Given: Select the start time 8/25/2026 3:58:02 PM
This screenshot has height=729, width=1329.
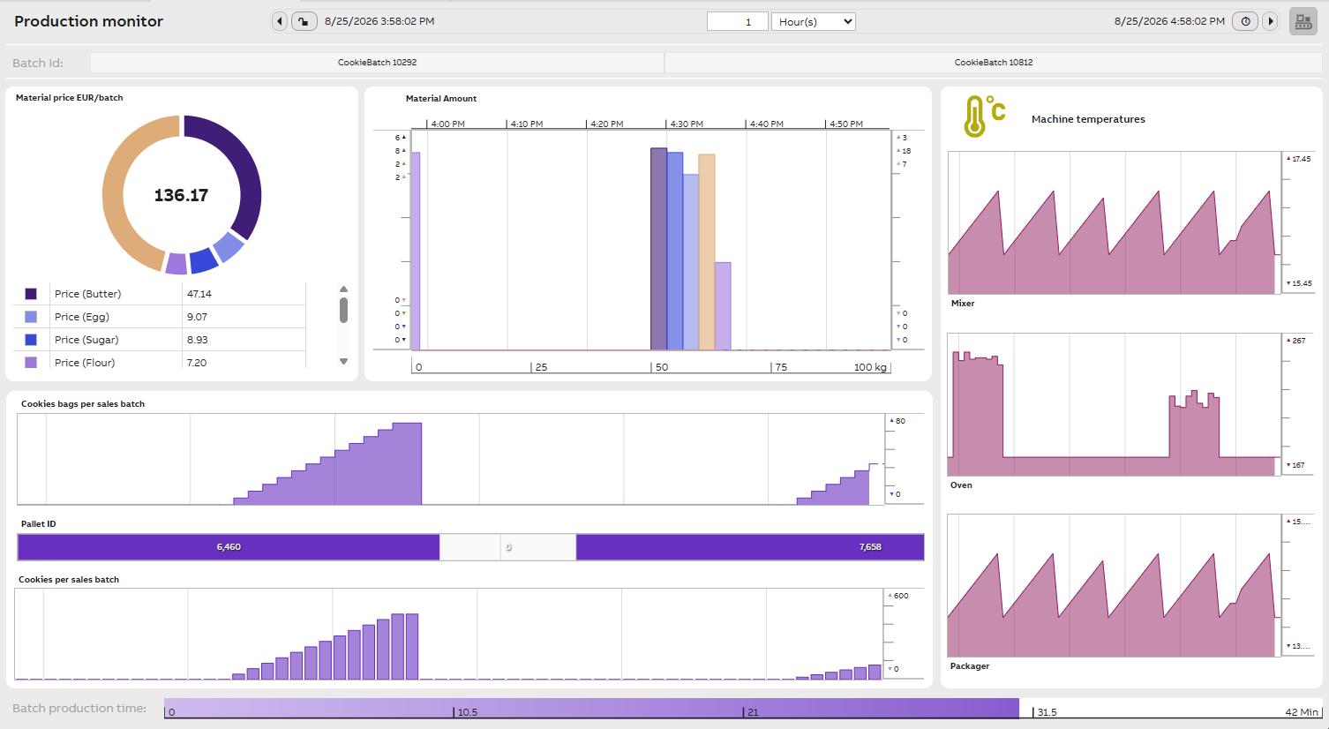Looking at the screenshot, I should click(x=379, y=21).
